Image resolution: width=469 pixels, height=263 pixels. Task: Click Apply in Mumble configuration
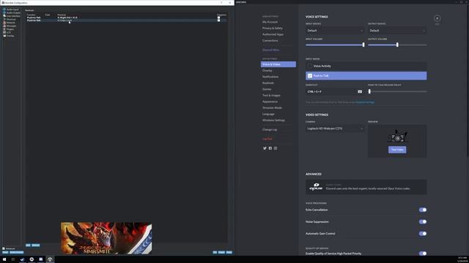click(x=229, y=253)
